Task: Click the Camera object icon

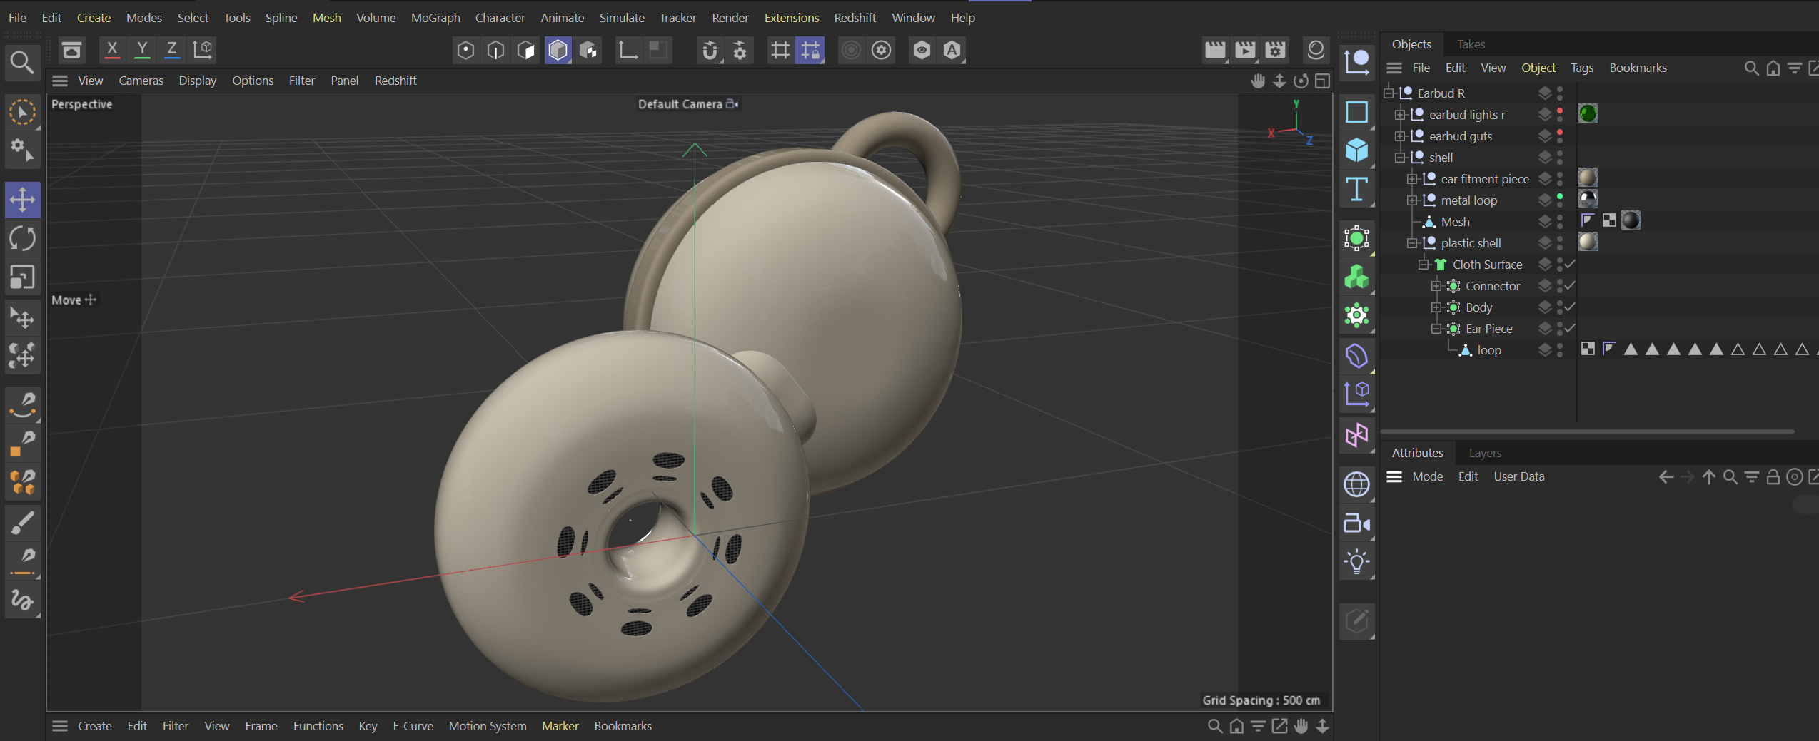Action: 1356,524
